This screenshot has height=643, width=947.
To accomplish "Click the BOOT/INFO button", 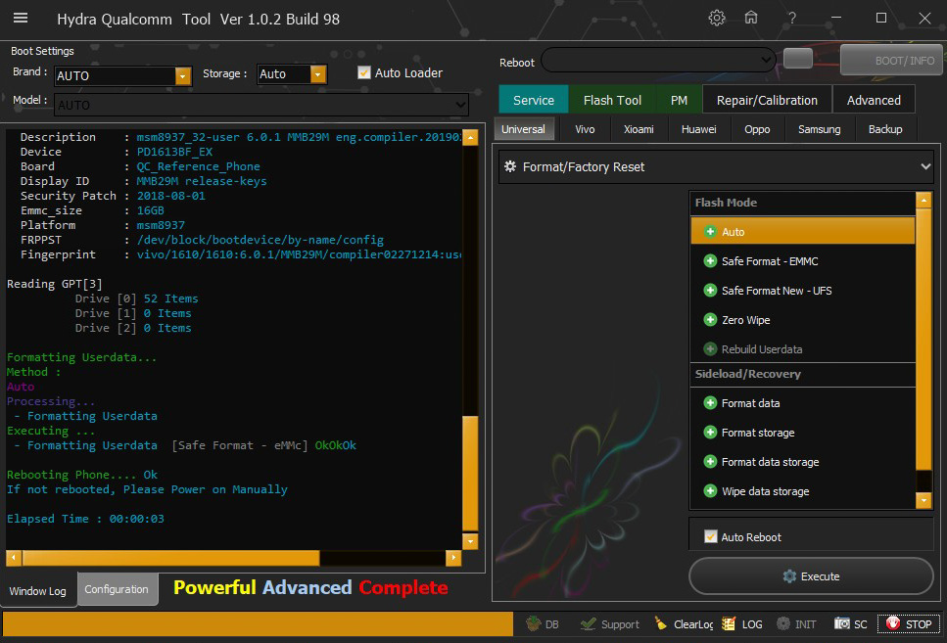I will (x=890, y=61).
